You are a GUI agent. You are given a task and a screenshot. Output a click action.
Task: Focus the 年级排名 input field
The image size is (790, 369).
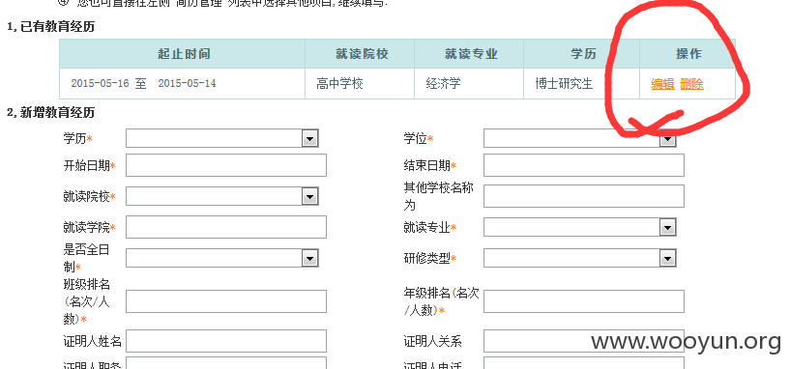[x=584, y=301]
